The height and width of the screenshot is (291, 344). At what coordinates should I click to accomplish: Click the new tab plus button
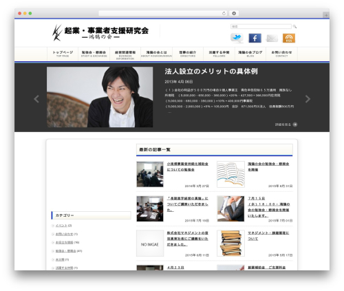[x=326, y=15]
